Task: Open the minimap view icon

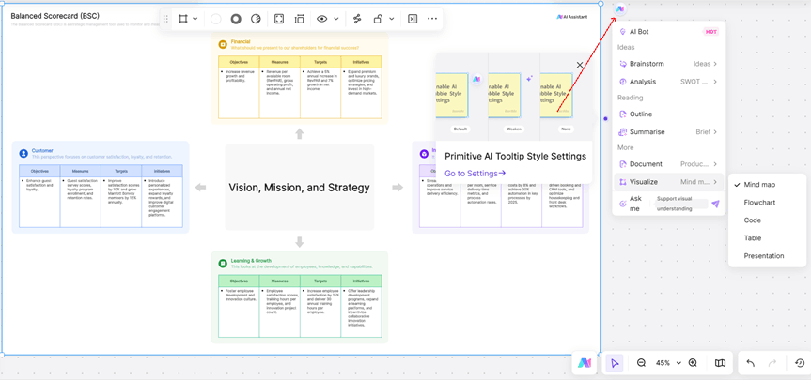Action: pos(720,363)
